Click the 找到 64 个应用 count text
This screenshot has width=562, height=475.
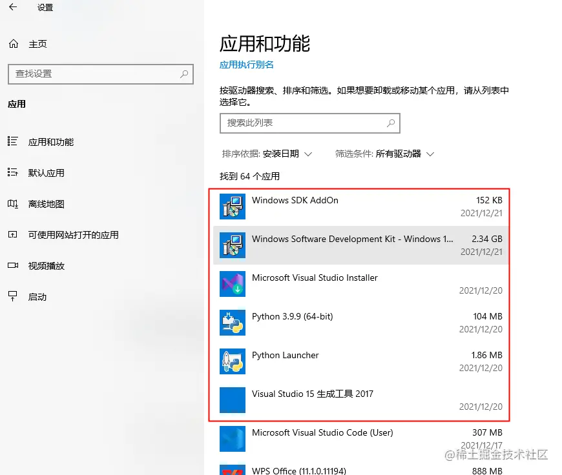point(249,176)
